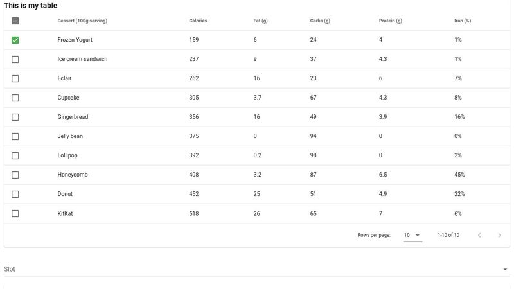Sort by the Protein (g) column header
The height and width of the screenshot is (289, 514).
390,21
